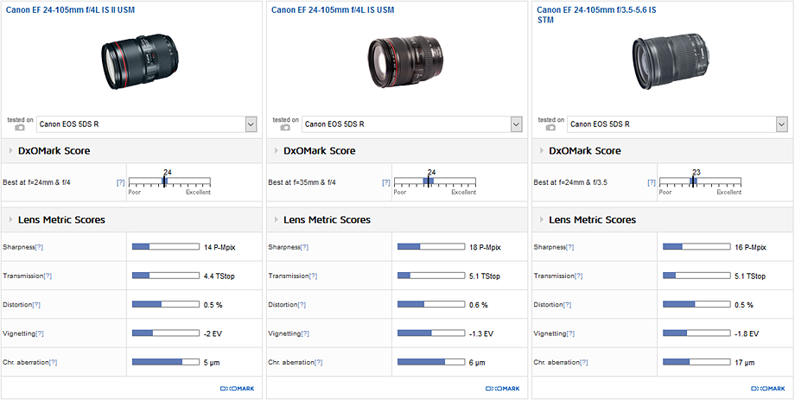The image size is (795, 400).
Task: Collapse Lens Metric Scores for f/3.5-5.6 IS STM
Action: pyautogui.click(x=543, y=219)
